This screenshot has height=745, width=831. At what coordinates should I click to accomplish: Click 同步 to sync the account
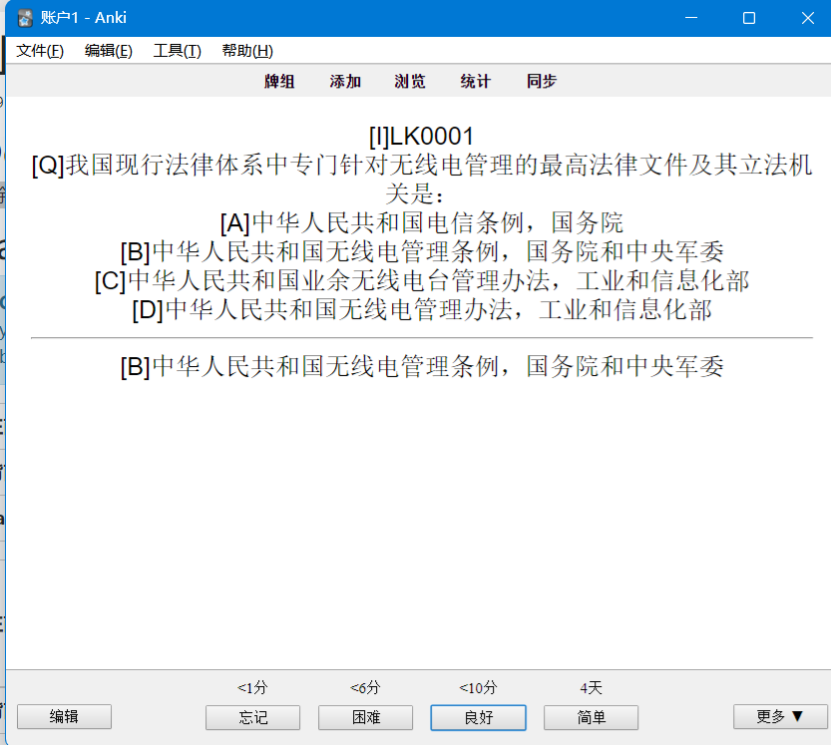pos(541,81)
